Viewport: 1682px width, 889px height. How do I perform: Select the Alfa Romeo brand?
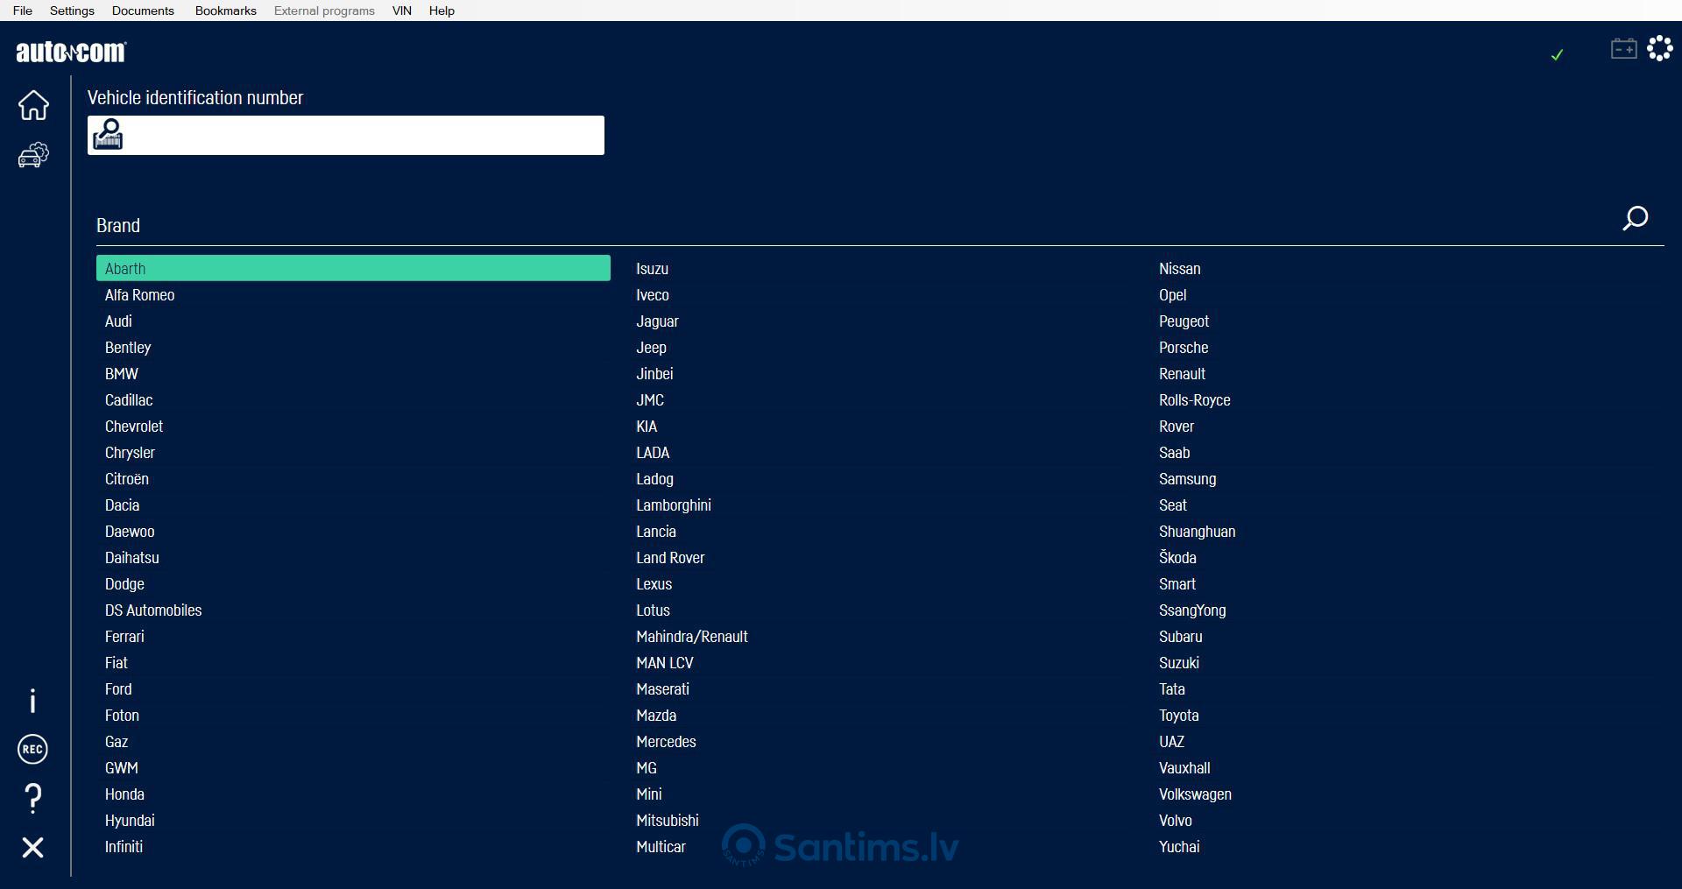(139, 295)
